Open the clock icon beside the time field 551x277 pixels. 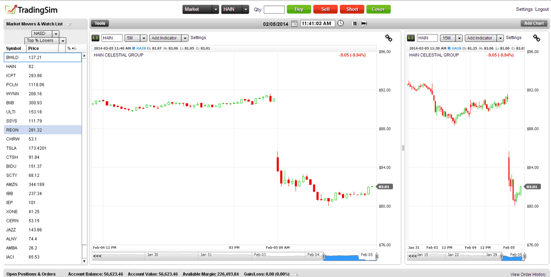(340, 23)
